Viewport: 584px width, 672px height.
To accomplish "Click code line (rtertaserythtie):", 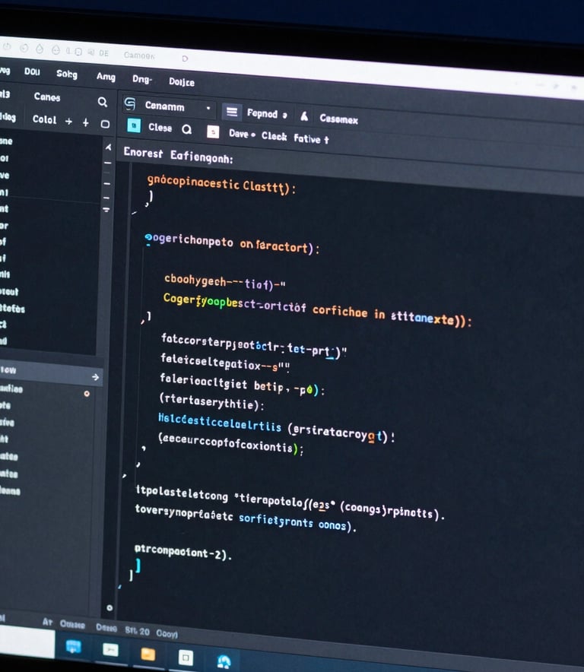I will coord(212,401).
